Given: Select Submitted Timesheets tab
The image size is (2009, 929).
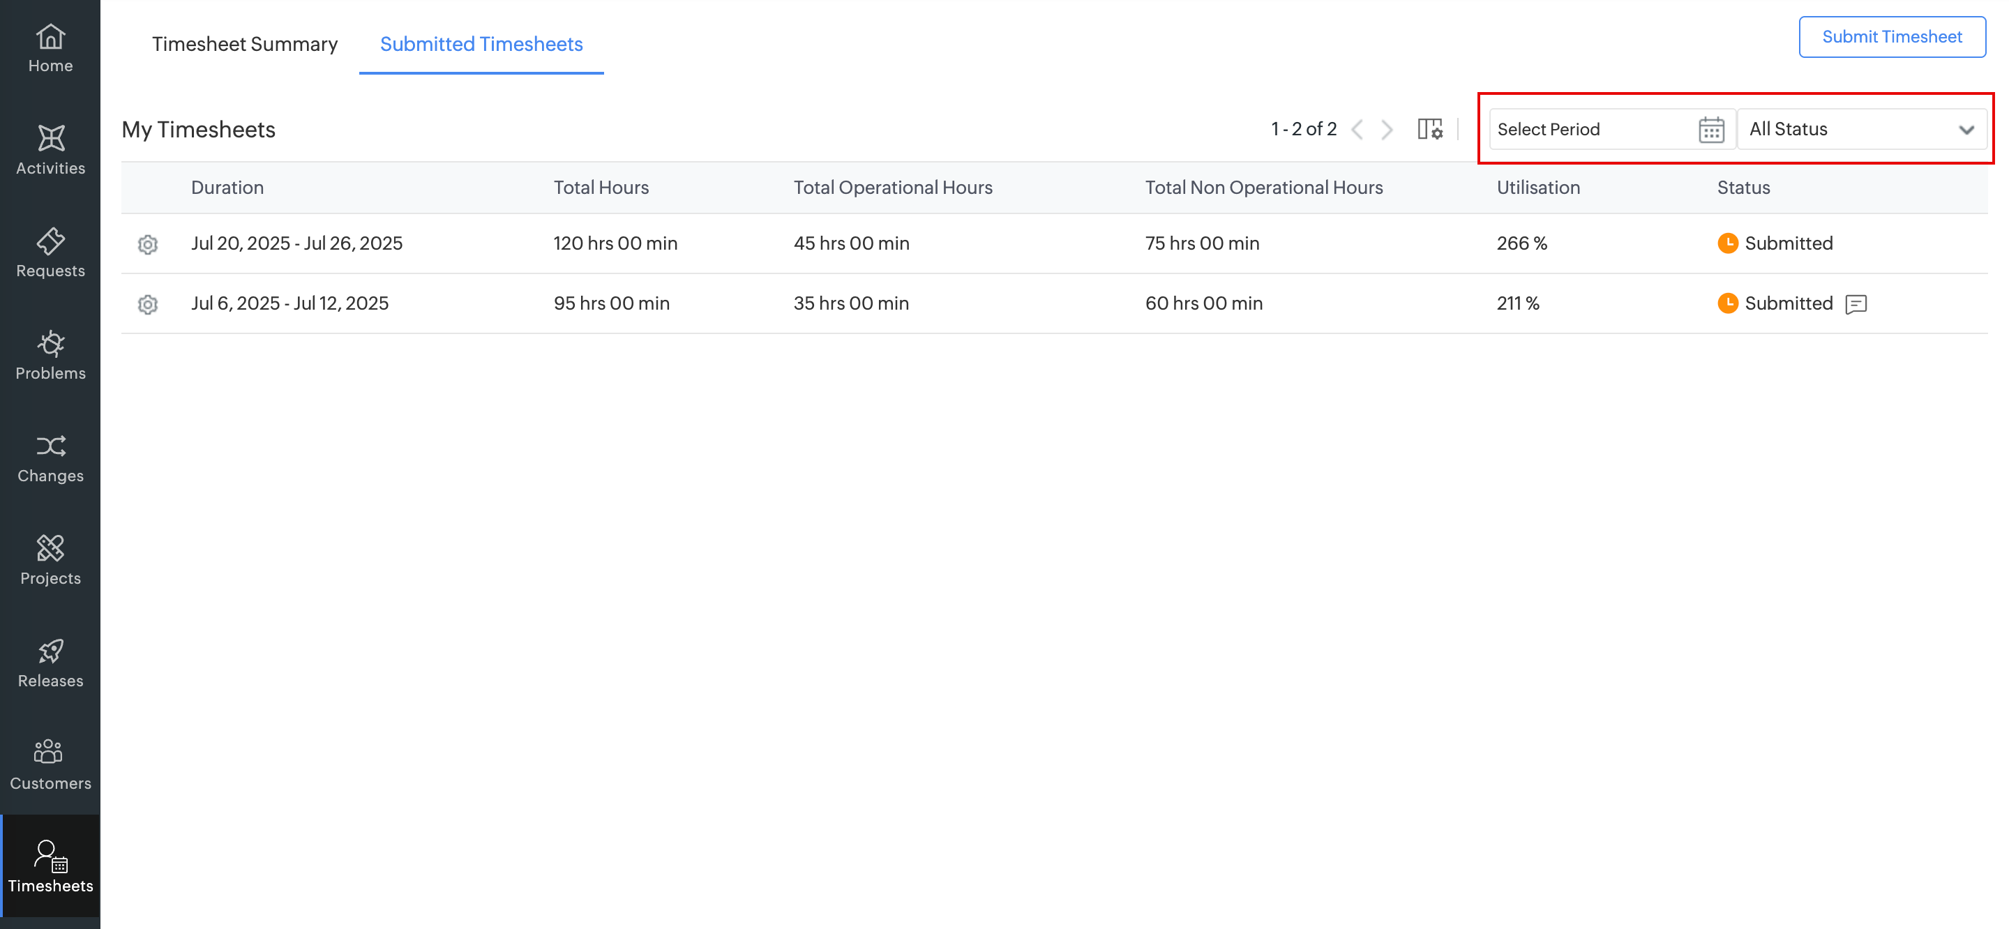Looking at the screenshot, I should coord(481,45).
